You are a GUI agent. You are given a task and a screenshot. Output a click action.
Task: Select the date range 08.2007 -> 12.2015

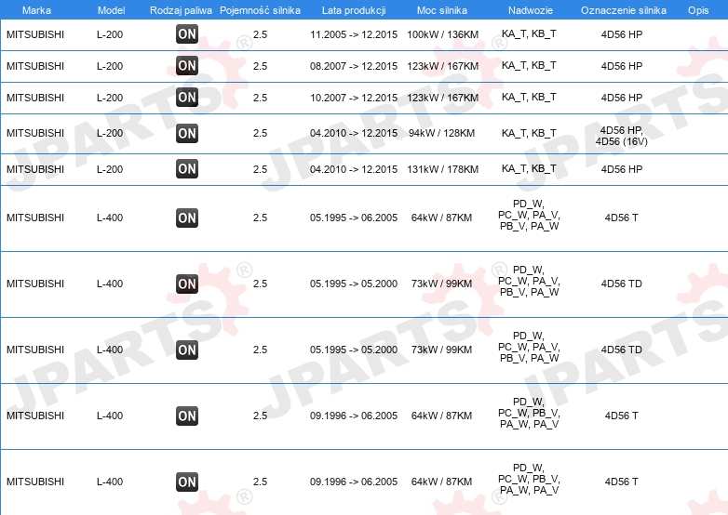(x=354, y=66)
